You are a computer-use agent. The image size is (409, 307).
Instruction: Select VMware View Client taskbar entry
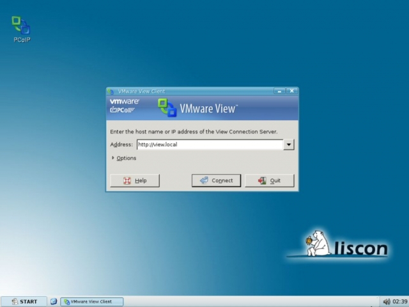tap(92, 301)
